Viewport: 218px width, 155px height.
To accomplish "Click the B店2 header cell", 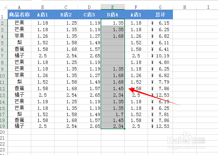I will click(66, 14).
